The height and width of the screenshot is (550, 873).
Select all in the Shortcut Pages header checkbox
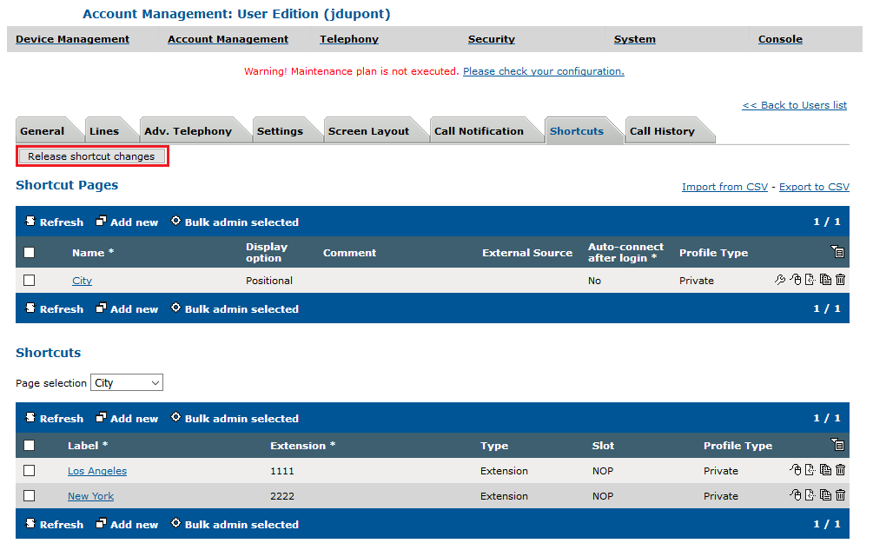pyautogui.click(x=30, y=253)
